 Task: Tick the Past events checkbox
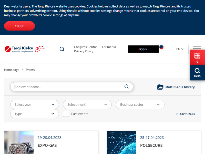point(66,114)
